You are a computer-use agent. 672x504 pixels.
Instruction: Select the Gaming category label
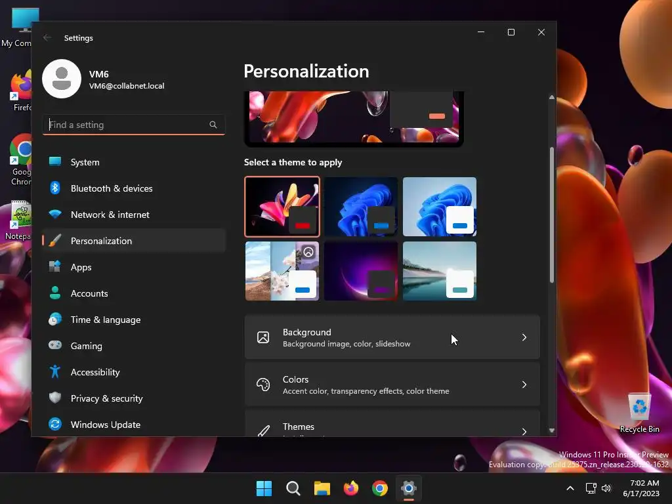pos(86,346)
